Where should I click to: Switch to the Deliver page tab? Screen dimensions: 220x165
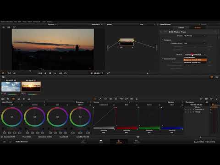pos(137,142)
